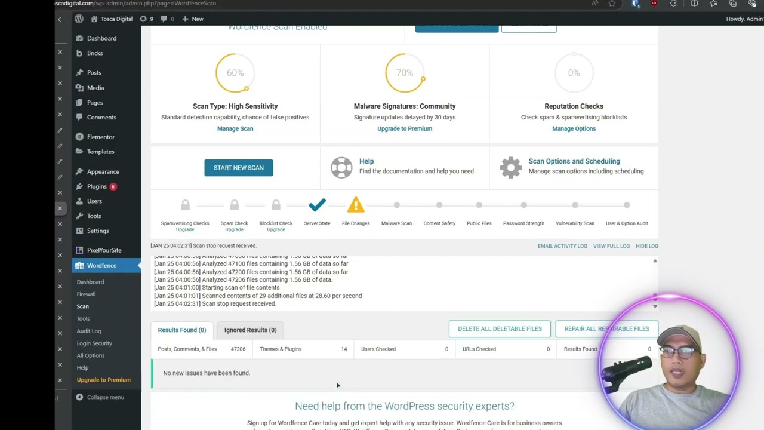Click the 'Malware Scan' stage label
The width and height of the screenshot is (764, 430).
click(396, 223)
